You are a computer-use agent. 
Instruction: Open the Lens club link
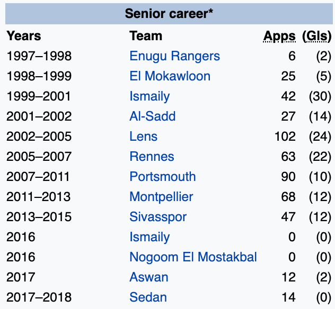coord(143,137)
